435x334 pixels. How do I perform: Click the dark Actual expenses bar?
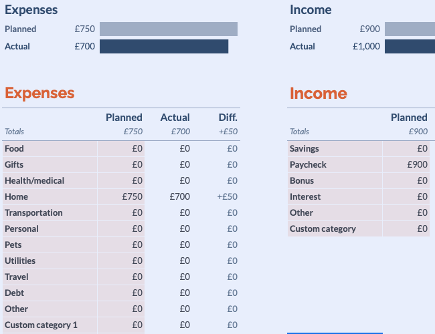coord(164,46)
